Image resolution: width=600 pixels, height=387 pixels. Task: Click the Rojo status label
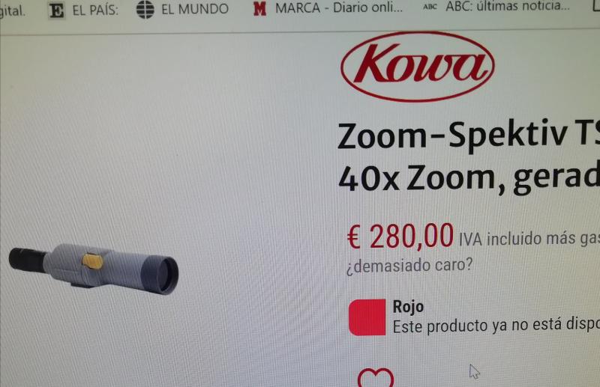click(408, 307)
